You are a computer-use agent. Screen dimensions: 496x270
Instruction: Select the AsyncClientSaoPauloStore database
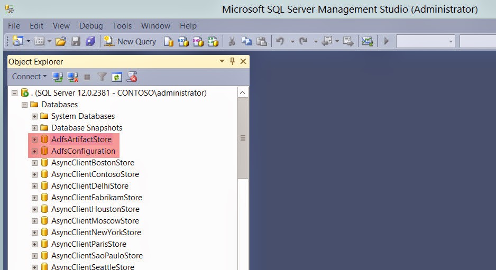(x=97, y=256)
